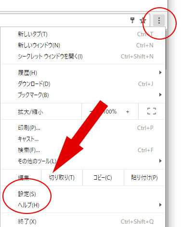Screen dimensions: 181x227
Task: Expand the 履歴(H) submenu arrow
Action: (160, 72)
